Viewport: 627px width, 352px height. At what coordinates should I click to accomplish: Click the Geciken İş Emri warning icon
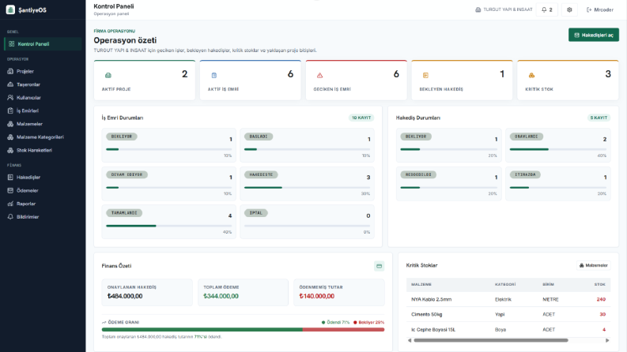[320, 75]
